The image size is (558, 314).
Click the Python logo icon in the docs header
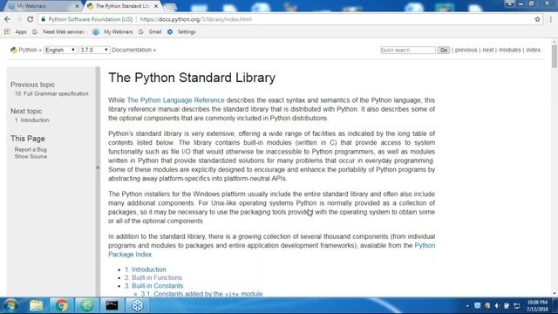[14, 50]
